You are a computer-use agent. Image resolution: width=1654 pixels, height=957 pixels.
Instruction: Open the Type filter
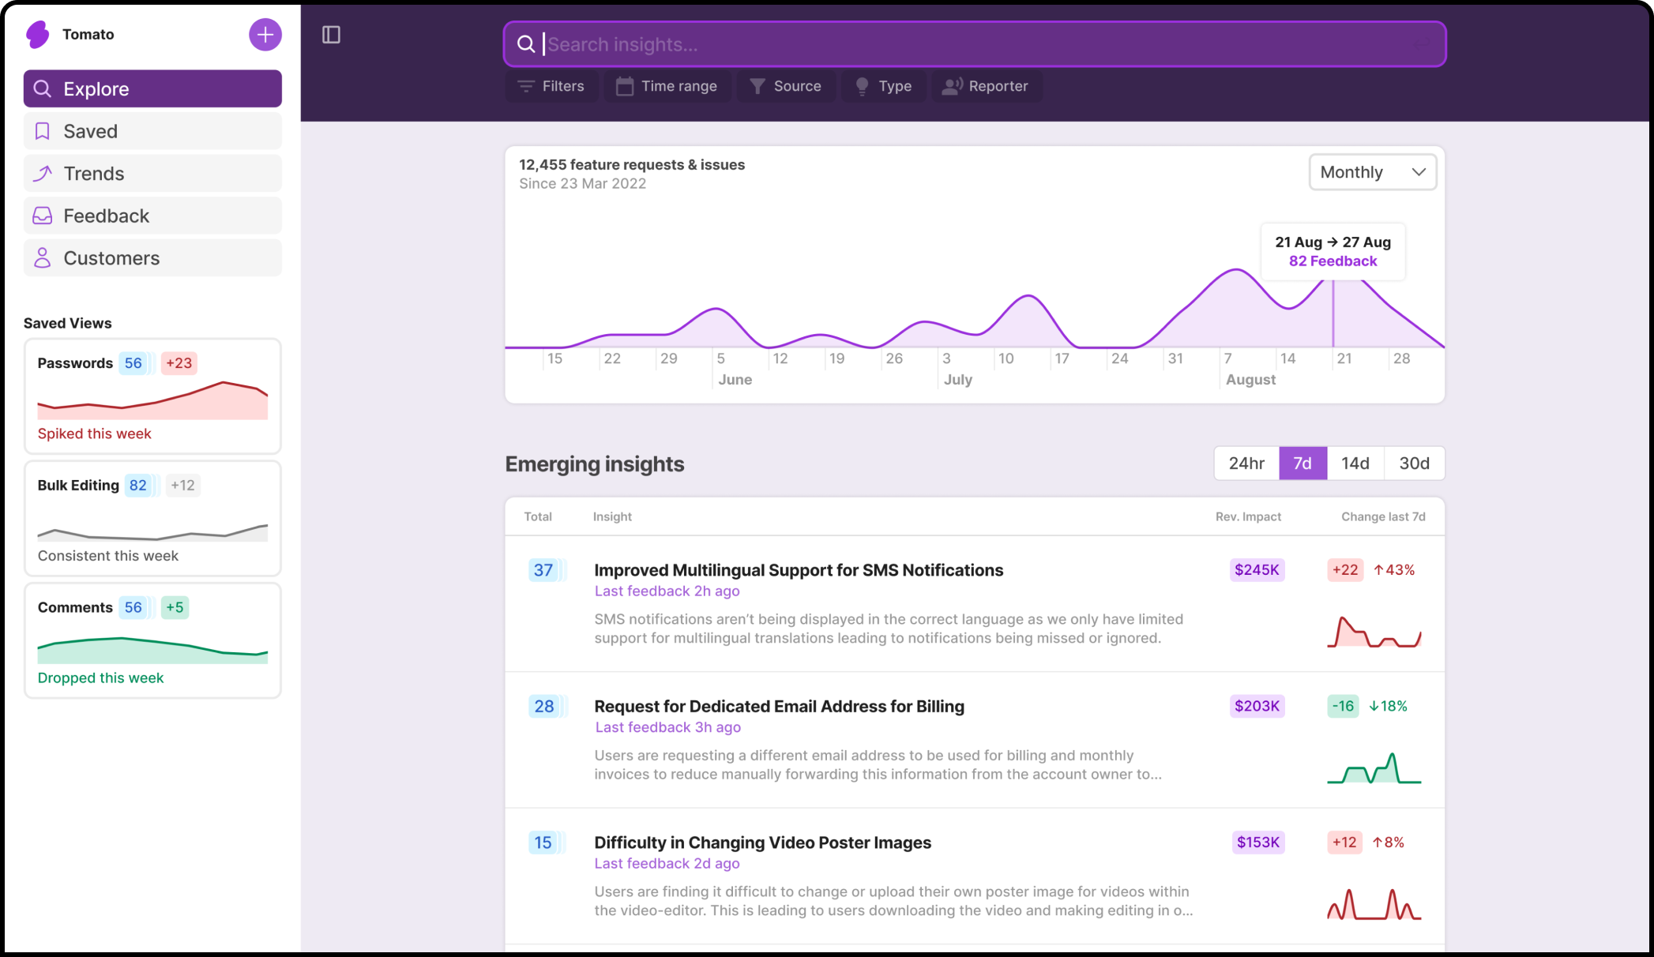point(884,86)
